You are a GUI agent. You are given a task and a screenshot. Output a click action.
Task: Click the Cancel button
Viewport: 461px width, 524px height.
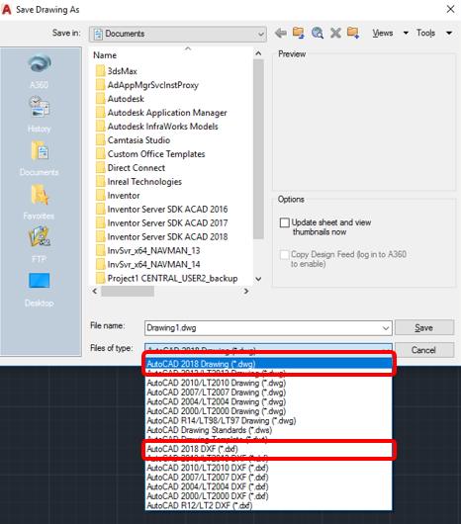coord(424,350)
